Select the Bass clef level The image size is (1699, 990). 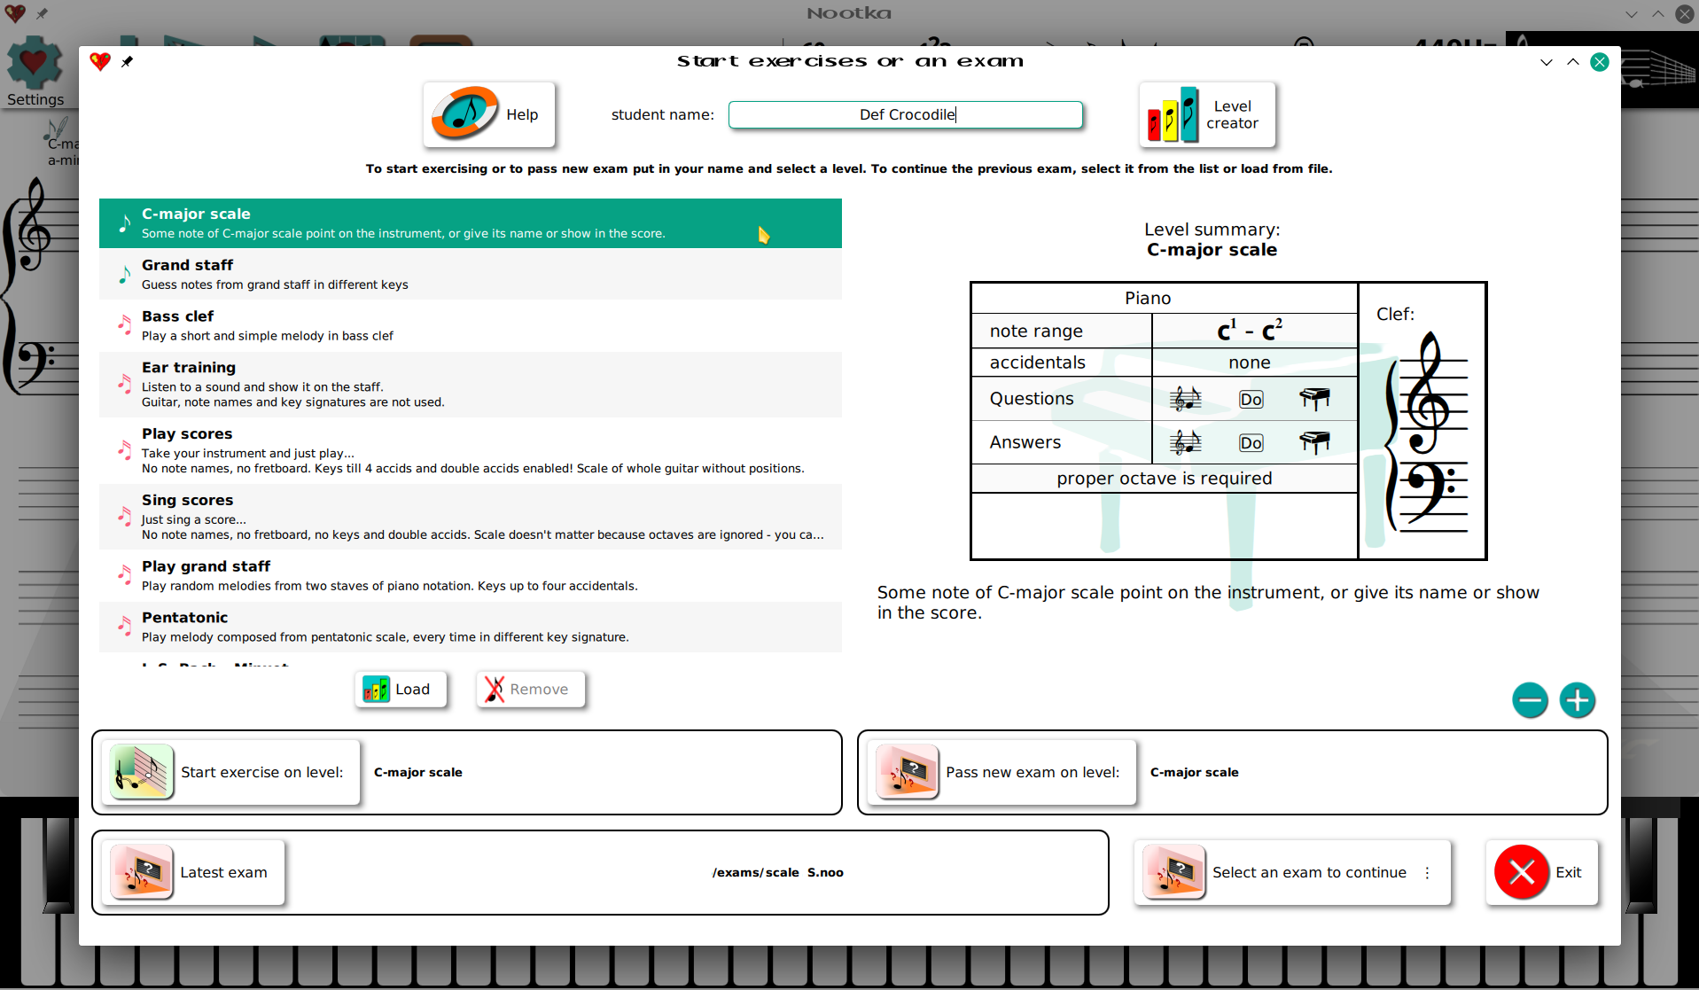coord(471,325)
